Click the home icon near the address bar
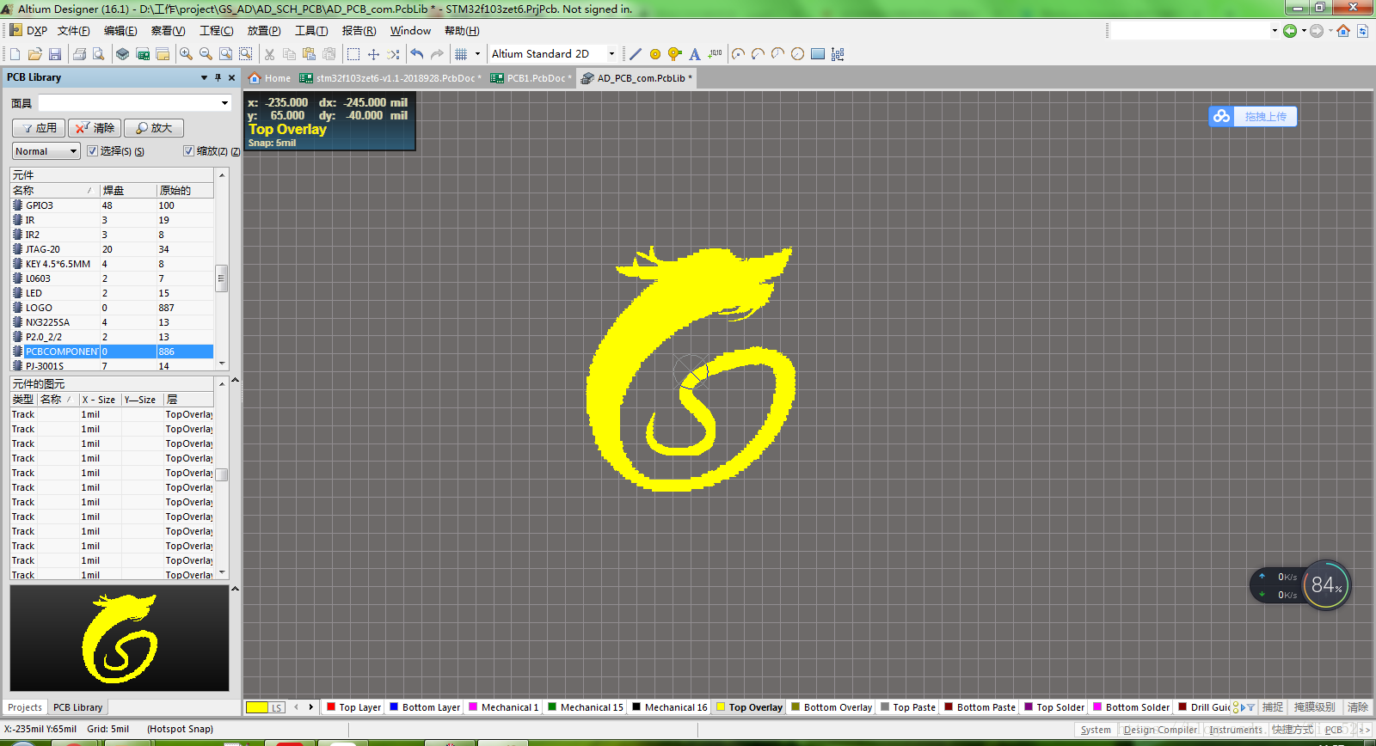This screenshot has width=1376, height=746. point(1343,31)
